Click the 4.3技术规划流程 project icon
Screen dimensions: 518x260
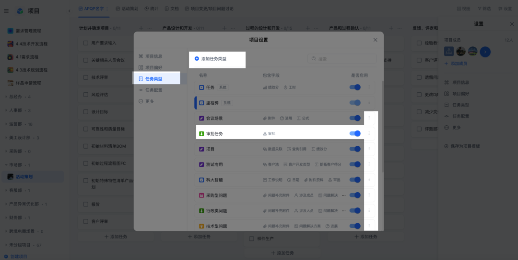11,70
